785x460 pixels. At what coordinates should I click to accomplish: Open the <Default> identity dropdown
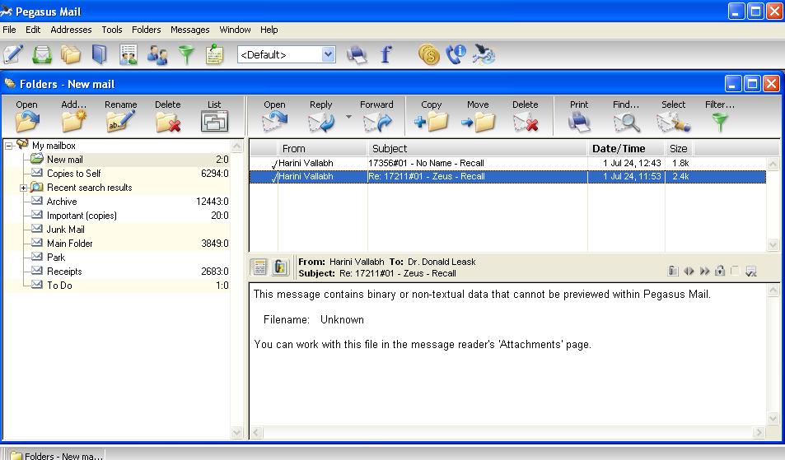pos(328,55)
